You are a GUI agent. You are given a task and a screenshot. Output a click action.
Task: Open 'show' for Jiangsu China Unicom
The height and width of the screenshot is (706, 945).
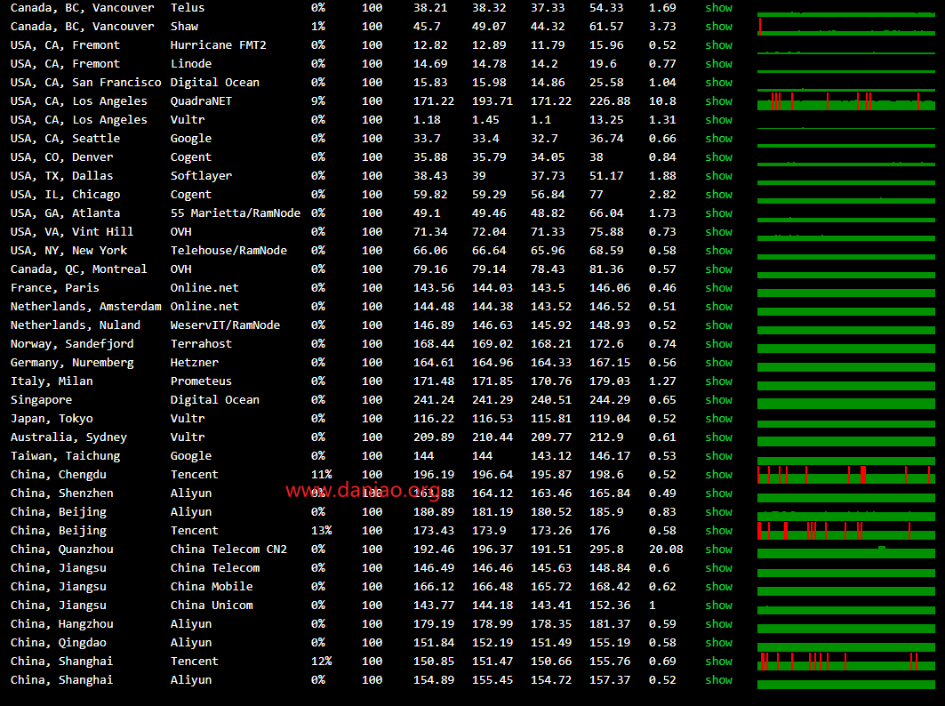[x=718, y=606]
